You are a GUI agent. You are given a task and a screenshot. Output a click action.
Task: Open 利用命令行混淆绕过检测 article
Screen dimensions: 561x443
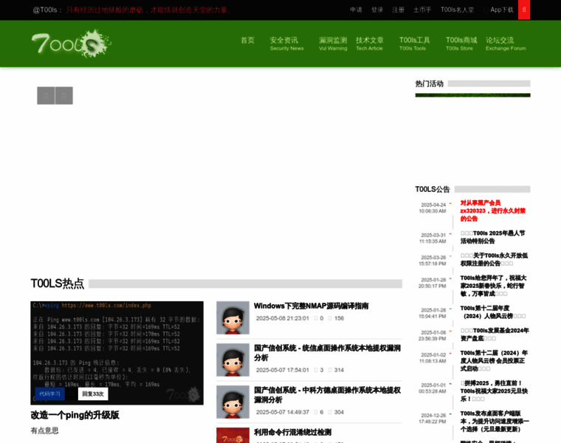coord(292,432)
